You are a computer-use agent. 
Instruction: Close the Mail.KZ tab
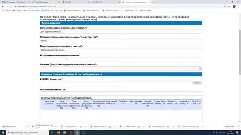click(59, 2)
